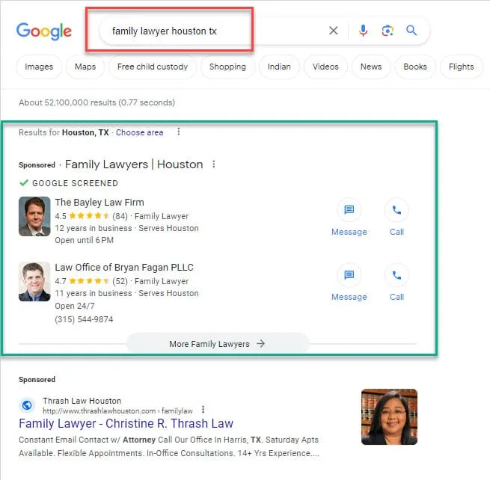This screenshot has height=480, width=490.
Task: Click the magnifying glass search button
Action: [x=411, y=31]
